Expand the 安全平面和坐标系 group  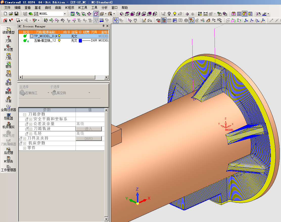point(31,119)
